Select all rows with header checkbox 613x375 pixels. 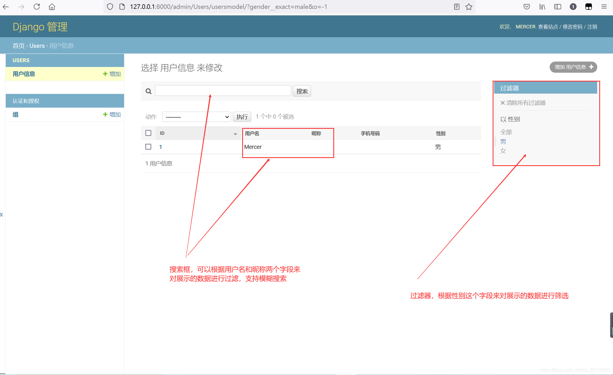click(x=148, y=133)
